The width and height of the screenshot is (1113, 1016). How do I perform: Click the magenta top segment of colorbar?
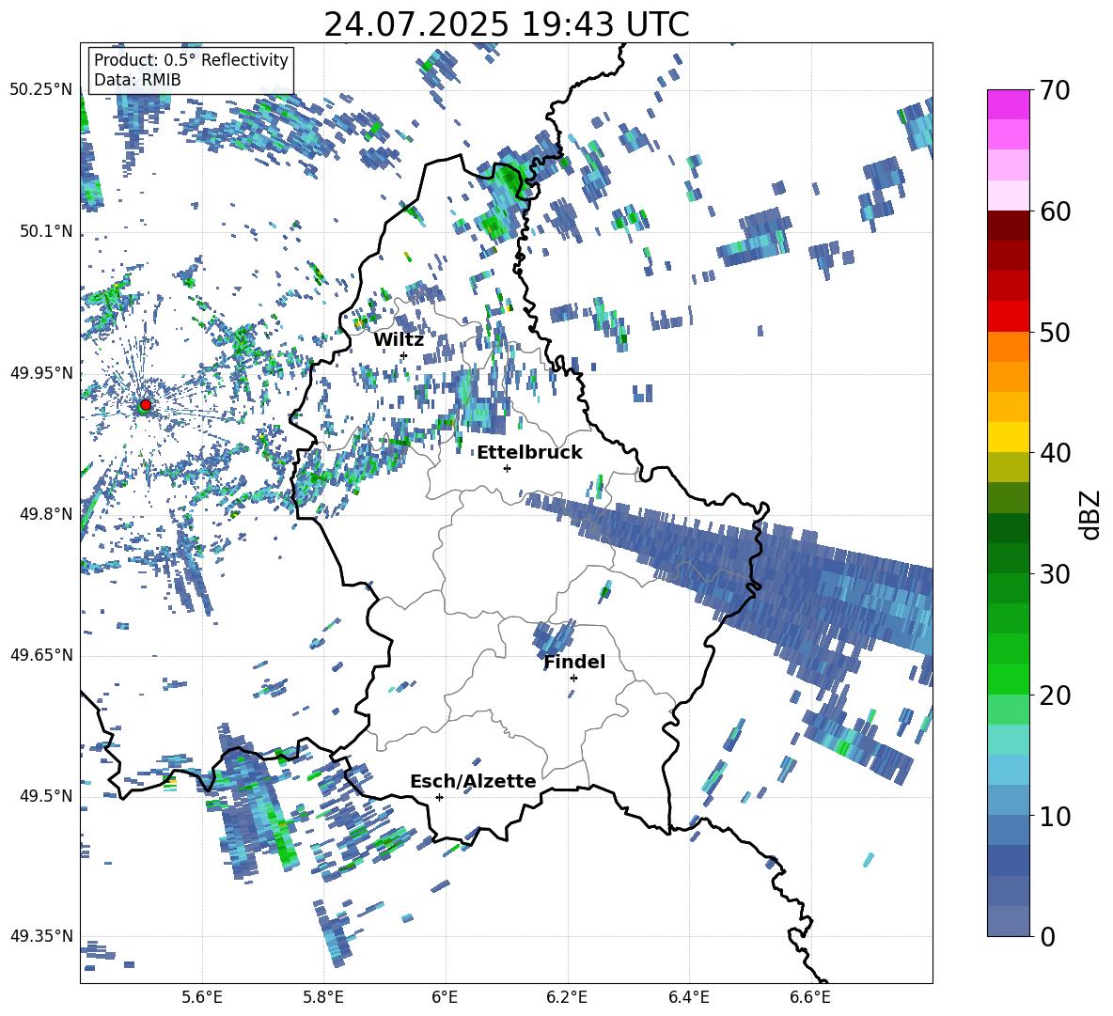1008,104
